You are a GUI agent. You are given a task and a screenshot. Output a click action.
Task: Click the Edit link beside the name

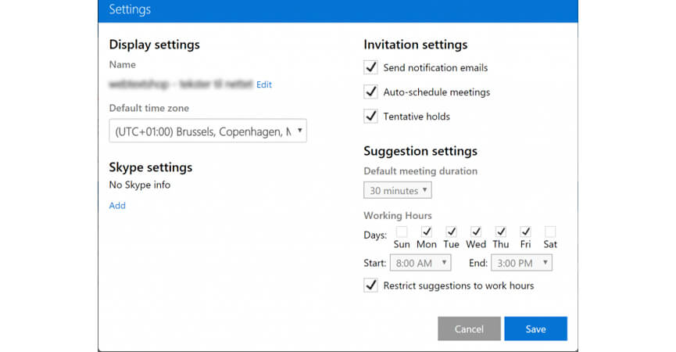click(x=264, y=84)
